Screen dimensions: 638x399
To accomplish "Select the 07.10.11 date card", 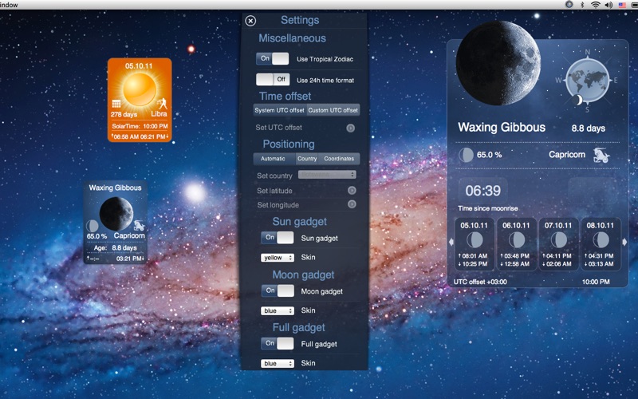I will point(559,243).
